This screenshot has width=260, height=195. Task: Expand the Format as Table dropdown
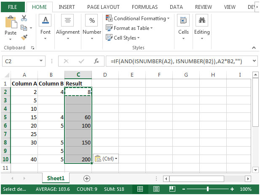pyautogui.click(x=151, y=28)
